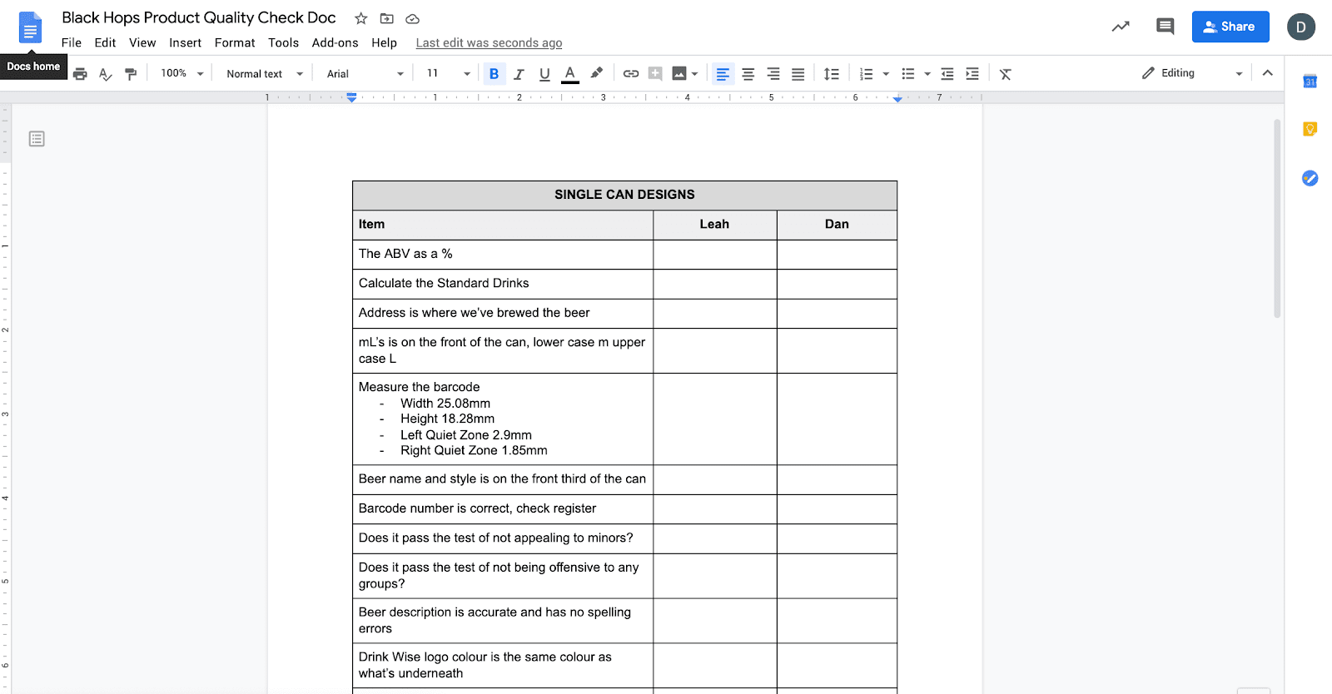Click the Share button

(1230, 27)
